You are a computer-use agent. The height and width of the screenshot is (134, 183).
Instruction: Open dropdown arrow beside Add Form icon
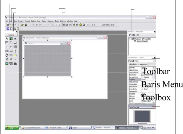coord(16,25)
